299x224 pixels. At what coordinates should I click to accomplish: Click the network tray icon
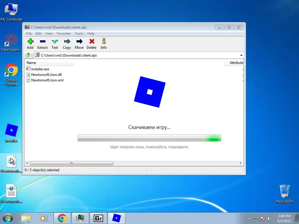(x=255, y=218)
